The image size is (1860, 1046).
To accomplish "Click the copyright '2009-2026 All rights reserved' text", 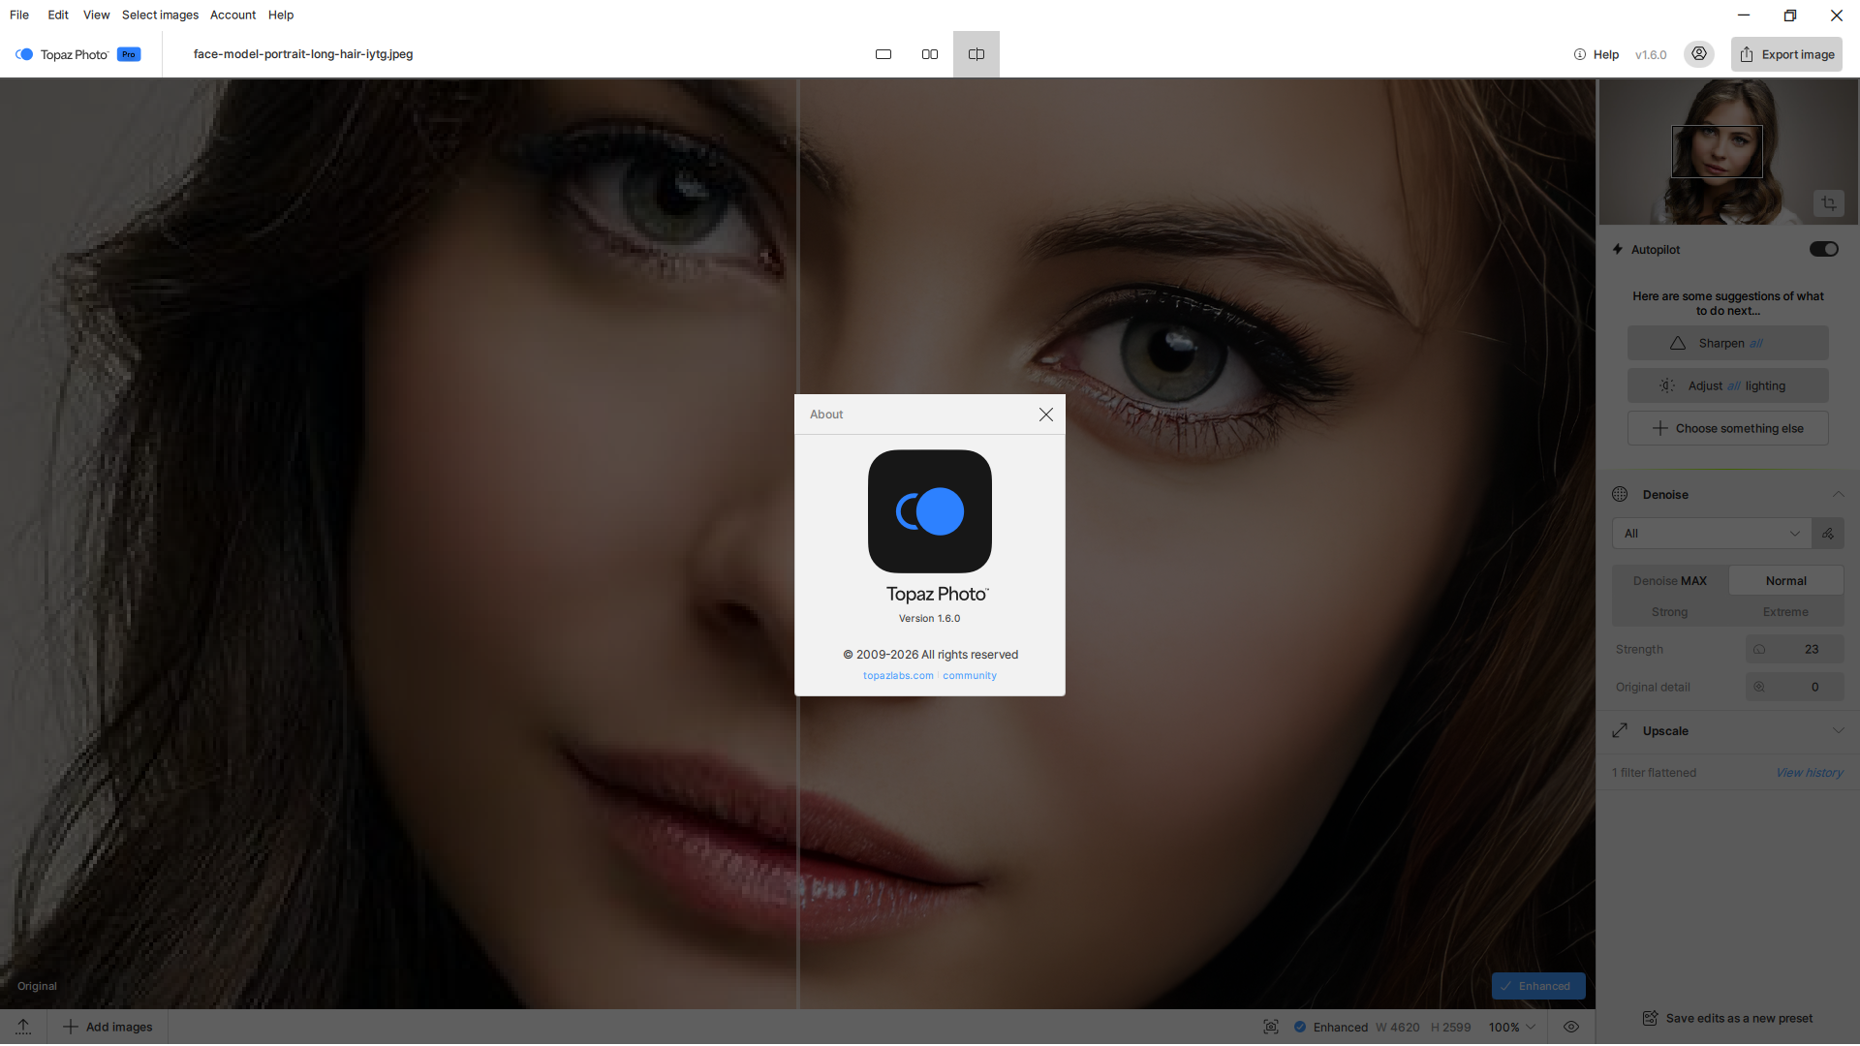I will pyautogui.click(x=930, y=655).
